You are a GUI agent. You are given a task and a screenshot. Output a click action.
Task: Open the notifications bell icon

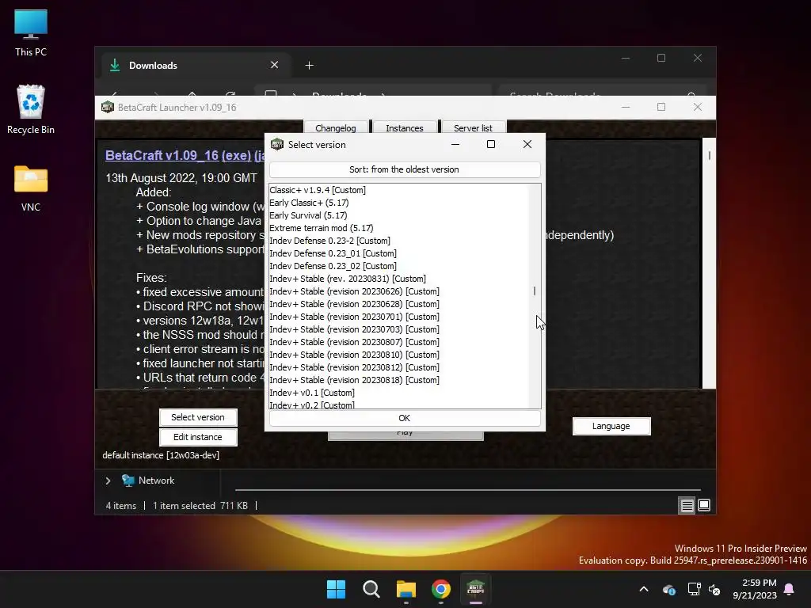(x=790, y=589)
